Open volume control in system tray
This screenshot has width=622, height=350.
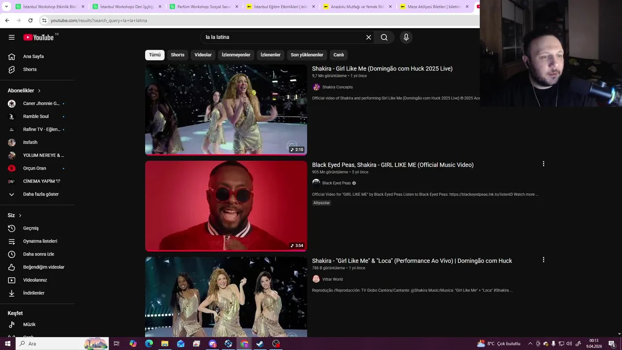pos(569,344)
